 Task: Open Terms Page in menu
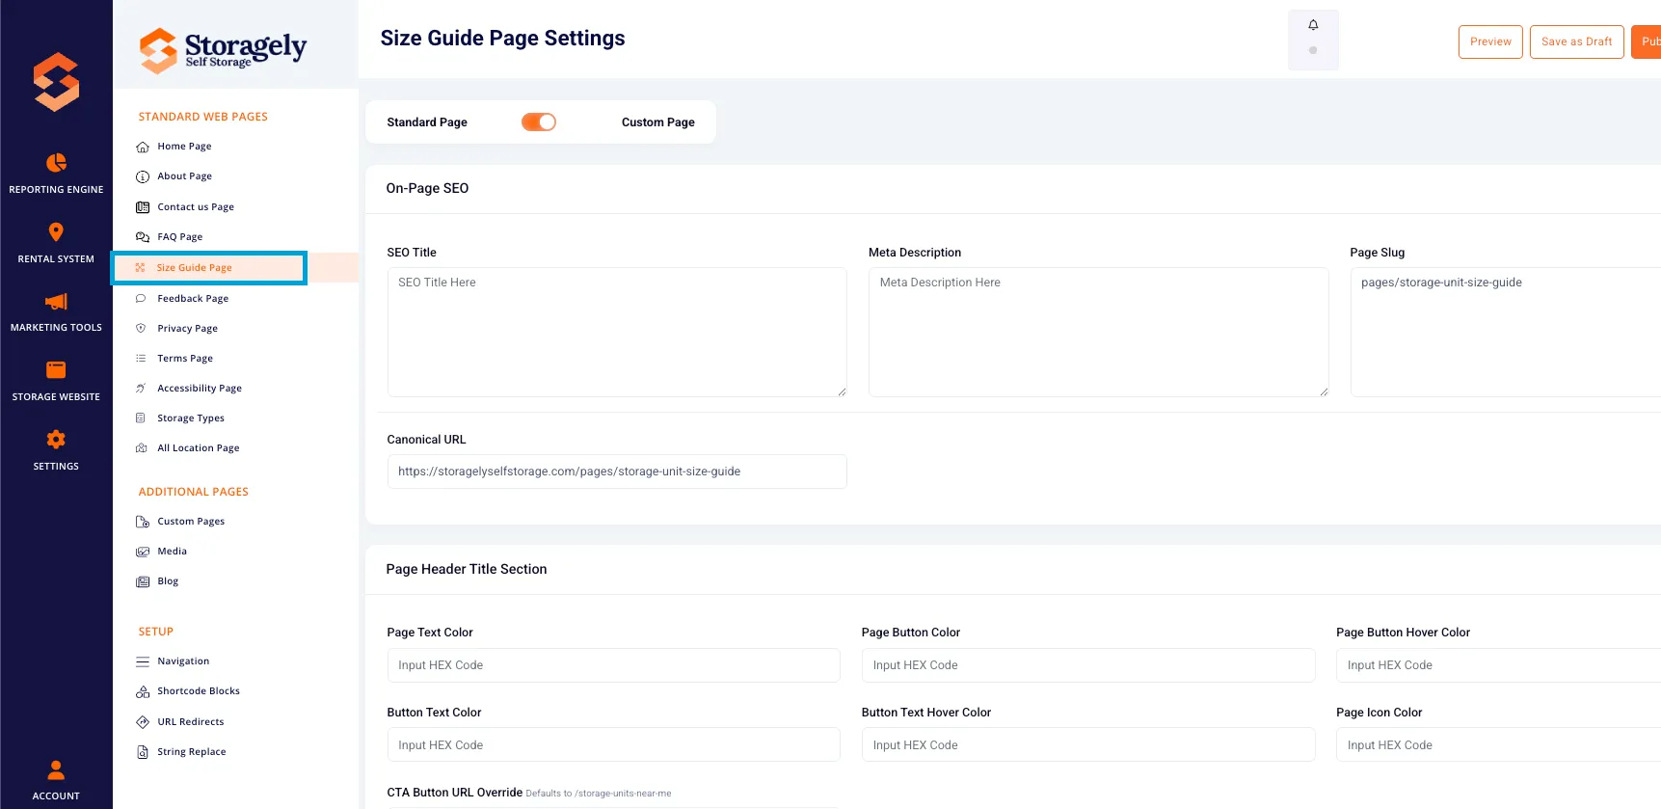pos(185,359)
